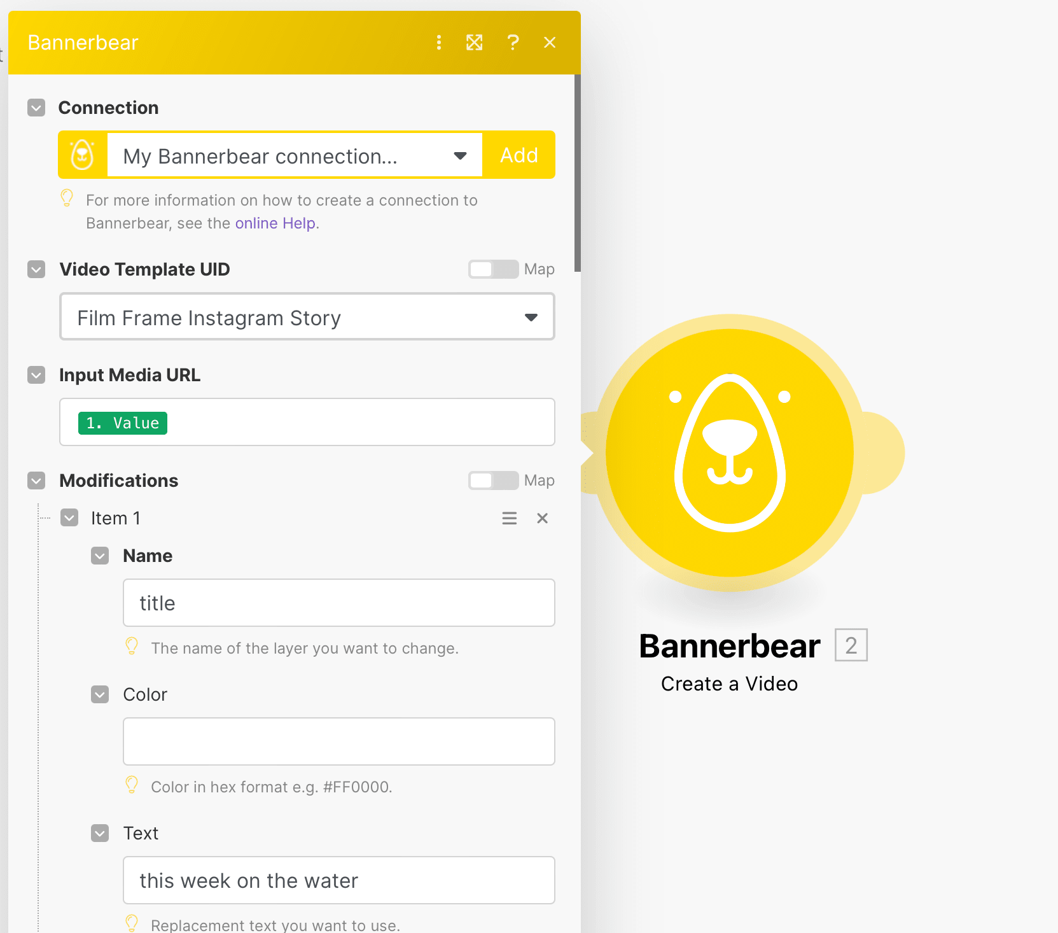Click the Add connection button
Viewport: 1058px width, 933px height.
coord(519,155)
